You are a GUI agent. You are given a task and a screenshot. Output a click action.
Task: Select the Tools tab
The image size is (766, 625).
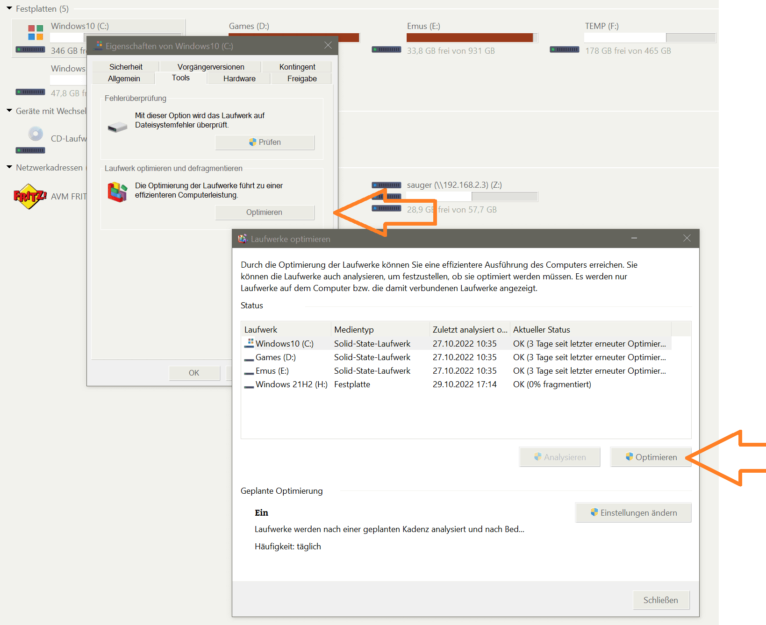tap(181, 78)
